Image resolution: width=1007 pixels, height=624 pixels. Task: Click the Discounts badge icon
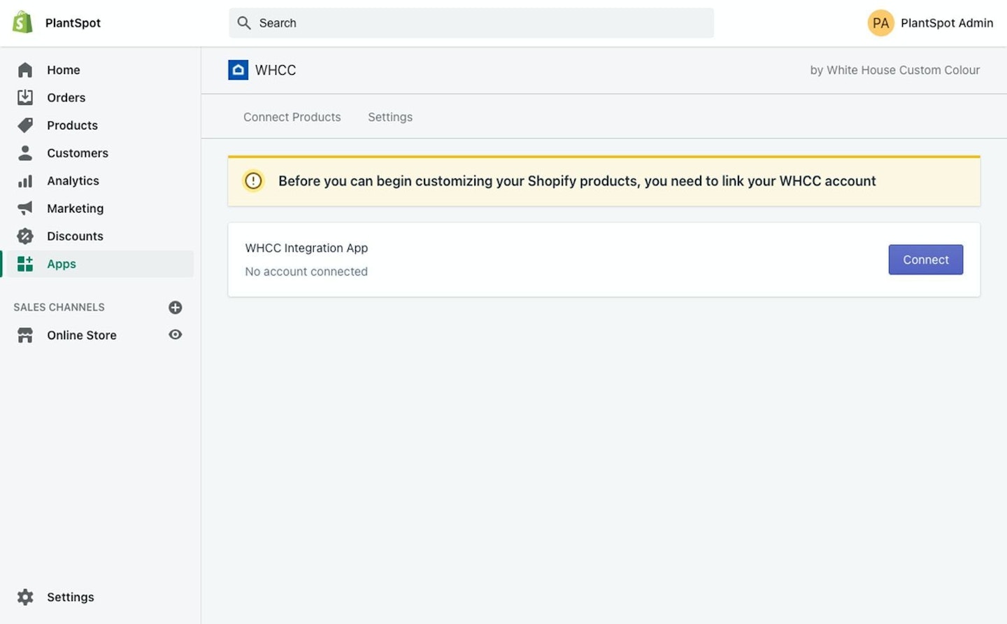click(x=25, y=236)
